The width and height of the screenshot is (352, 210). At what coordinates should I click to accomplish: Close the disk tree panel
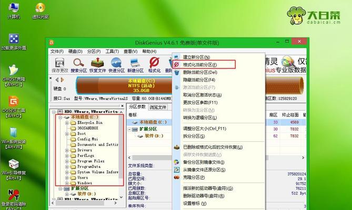coord(122,106)
